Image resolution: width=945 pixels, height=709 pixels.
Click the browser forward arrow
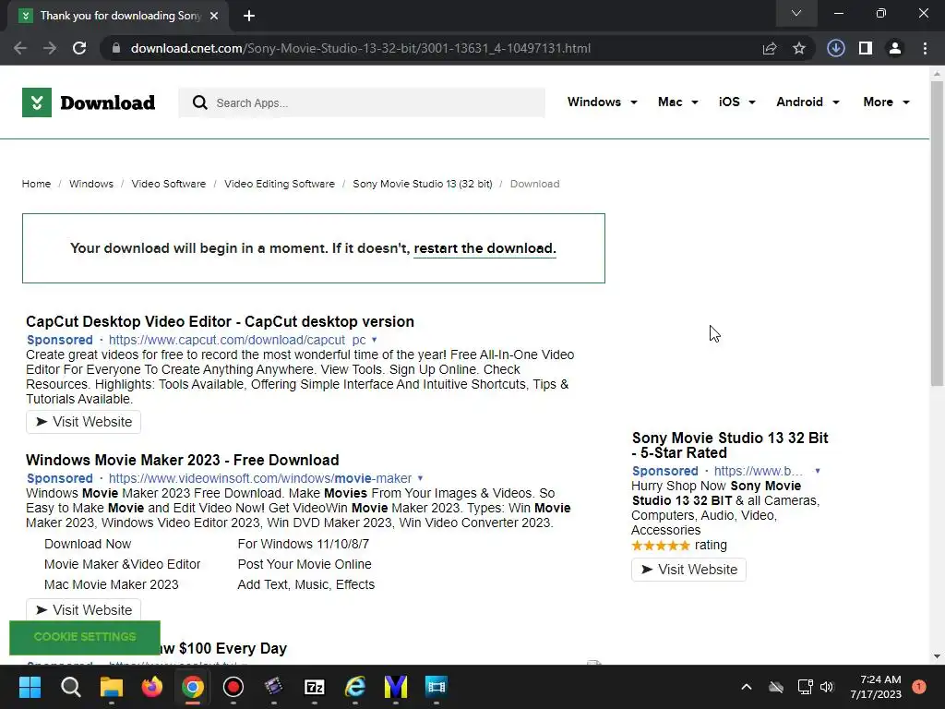[x=50, y=48]
